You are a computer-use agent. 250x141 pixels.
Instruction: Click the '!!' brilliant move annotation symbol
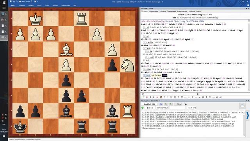coord(164,97)
